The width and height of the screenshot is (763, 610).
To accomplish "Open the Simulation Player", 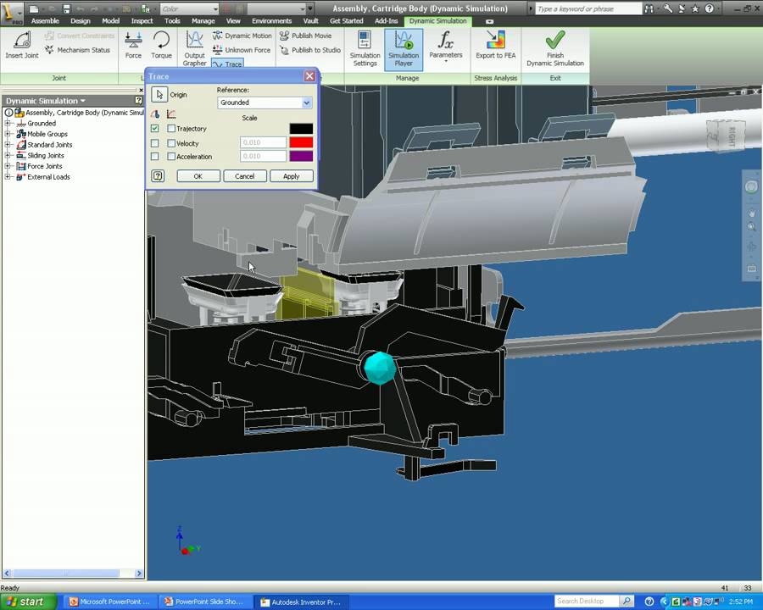I will pos(404,48).
